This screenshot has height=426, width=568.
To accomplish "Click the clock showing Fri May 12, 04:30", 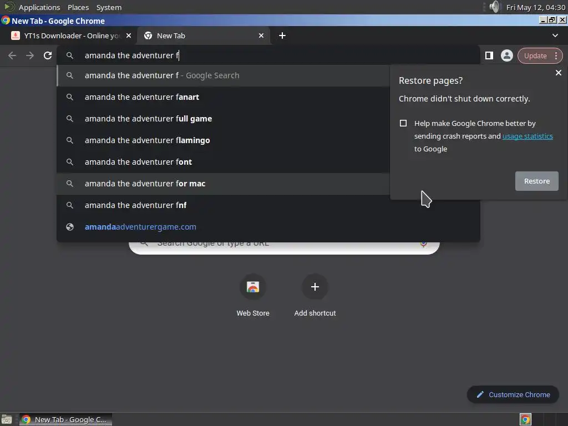I will click(x=535, y=7).
